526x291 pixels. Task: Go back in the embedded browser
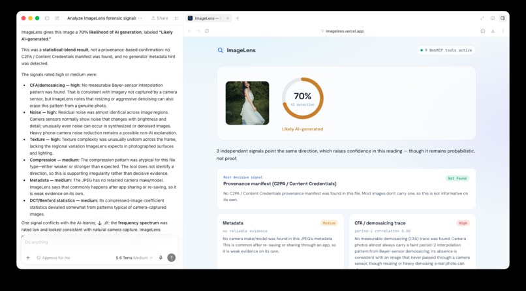pyautogui.click(x=189, y=31)
